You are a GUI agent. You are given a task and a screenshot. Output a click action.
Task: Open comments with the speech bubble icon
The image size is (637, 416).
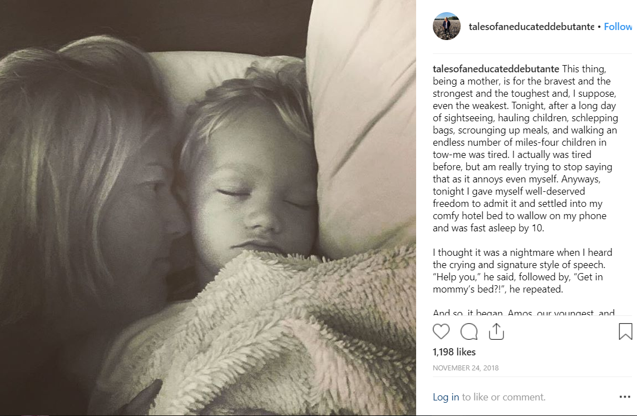click(469, 331)
